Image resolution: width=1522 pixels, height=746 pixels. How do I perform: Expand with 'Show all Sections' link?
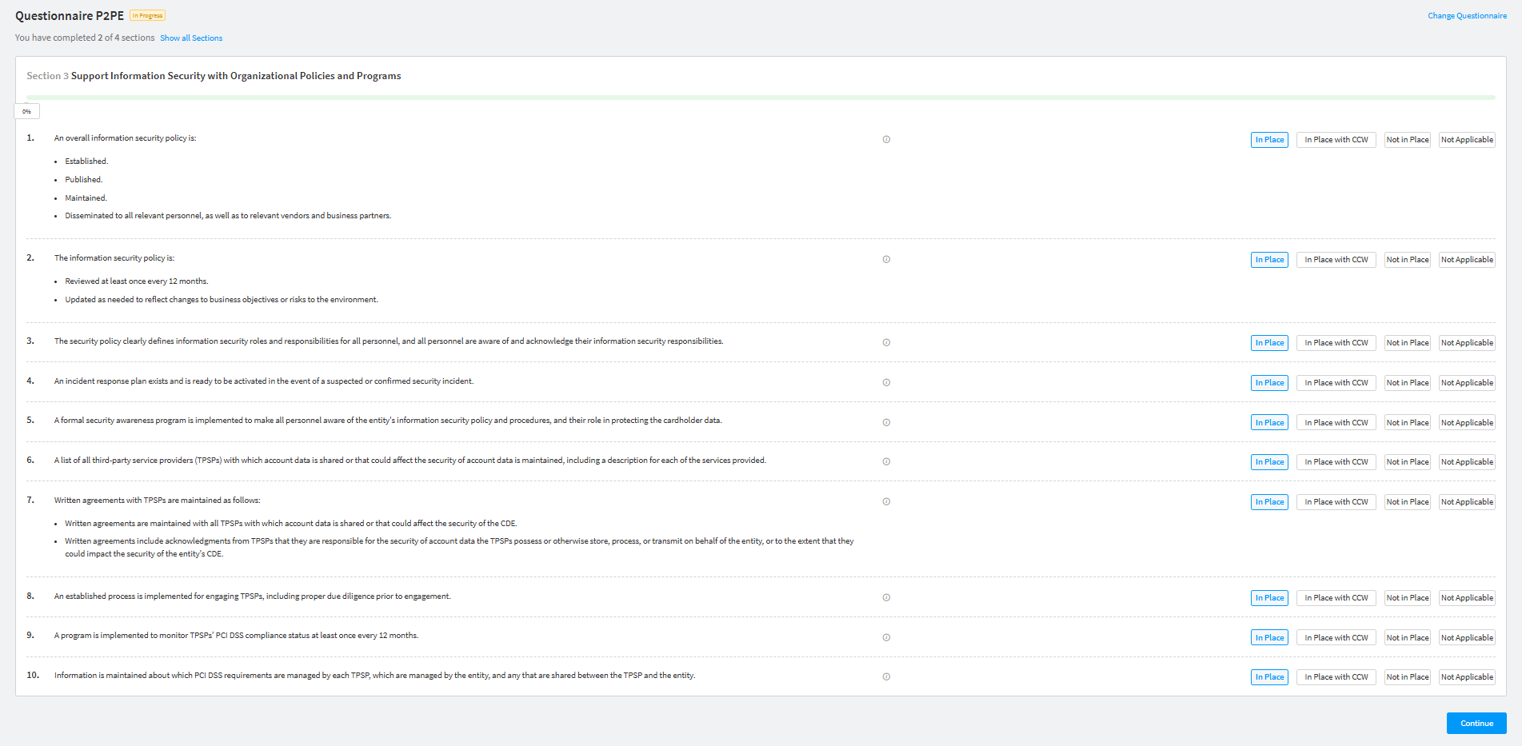191,38
